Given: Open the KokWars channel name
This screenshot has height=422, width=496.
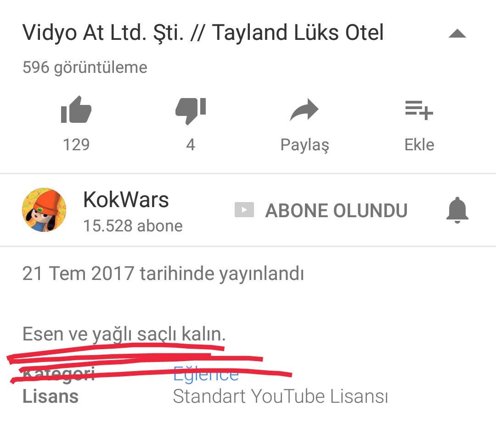Looking at the screenshot, I should coord(126,200).
